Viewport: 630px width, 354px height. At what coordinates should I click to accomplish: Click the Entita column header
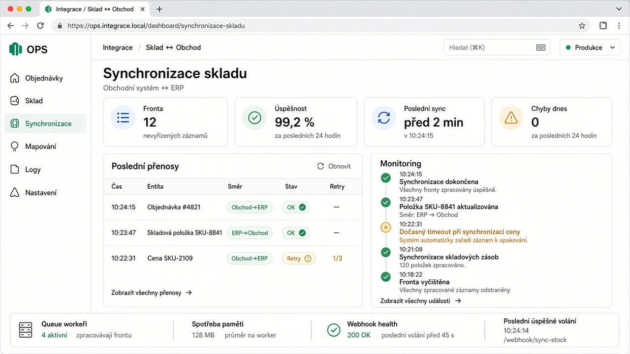[155, 186]
